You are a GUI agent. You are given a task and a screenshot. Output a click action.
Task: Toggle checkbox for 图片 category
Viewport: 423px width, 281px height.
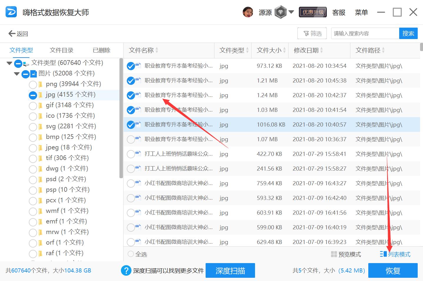26,74
